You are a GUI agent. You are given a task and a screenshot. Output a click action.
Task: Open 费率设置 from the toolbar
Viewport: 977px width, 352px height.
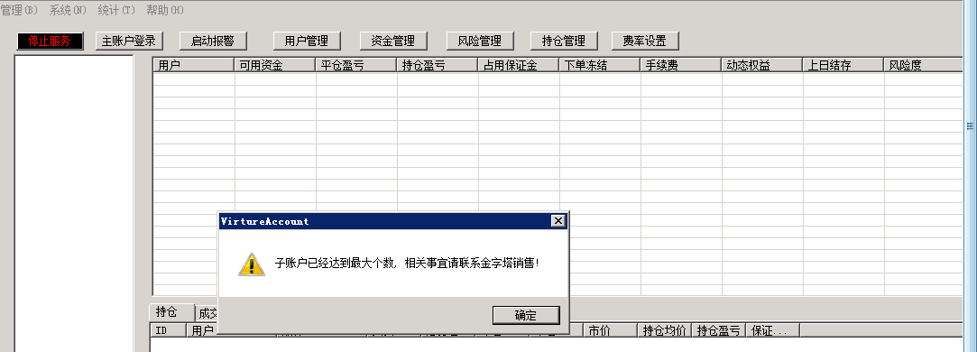click(x=645, y=42)
